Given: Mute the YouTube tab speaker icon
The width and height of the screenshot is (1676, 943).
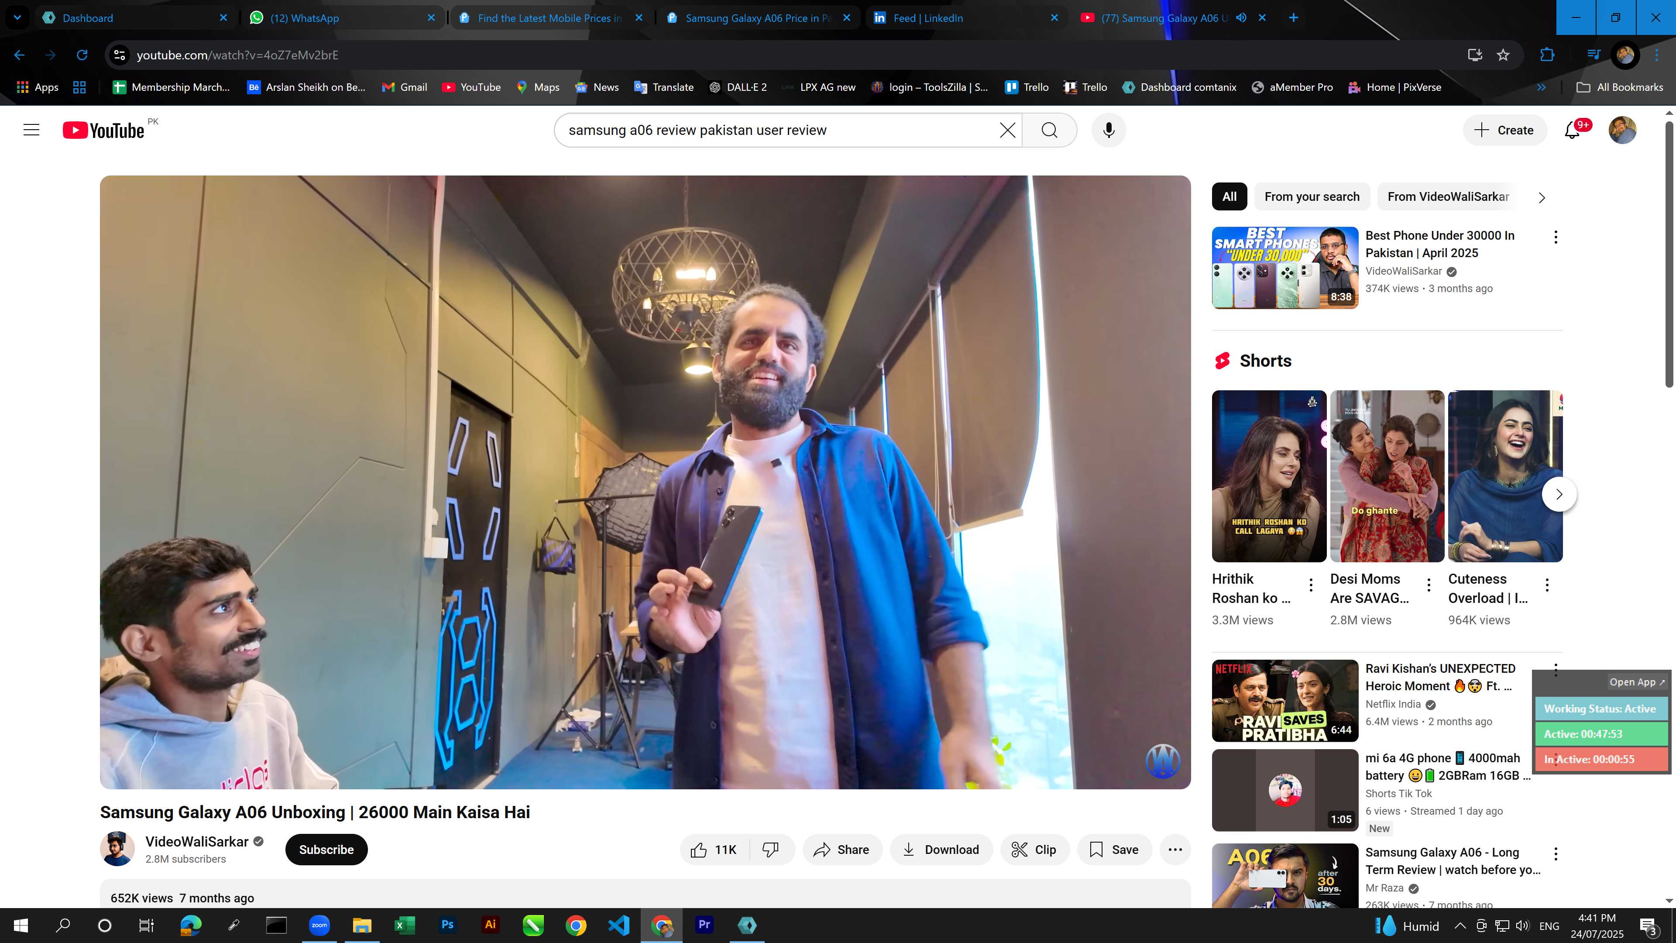Looking at the screenshot, I should (1241, 17).
